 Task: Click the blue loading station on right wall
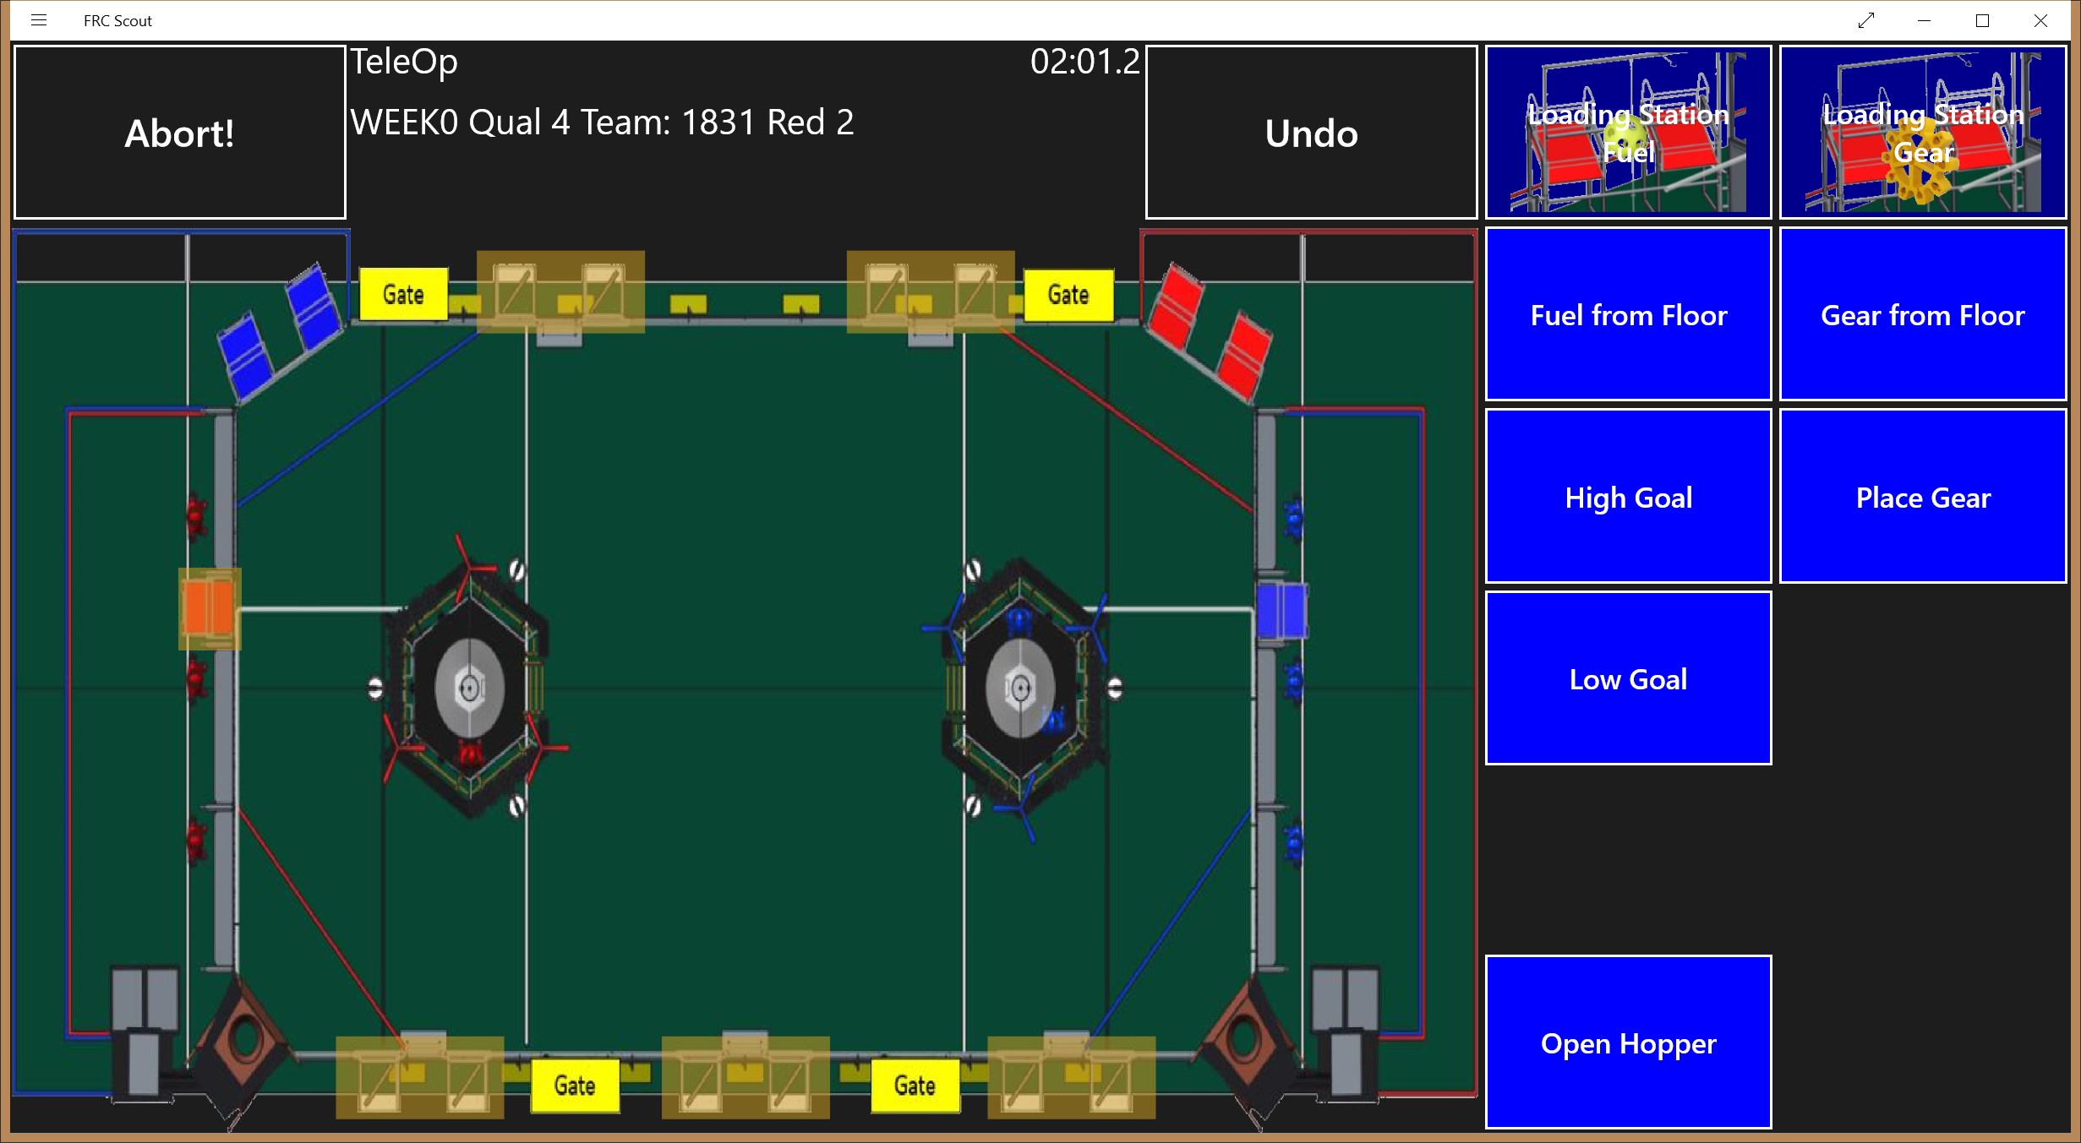(1281, 610)
